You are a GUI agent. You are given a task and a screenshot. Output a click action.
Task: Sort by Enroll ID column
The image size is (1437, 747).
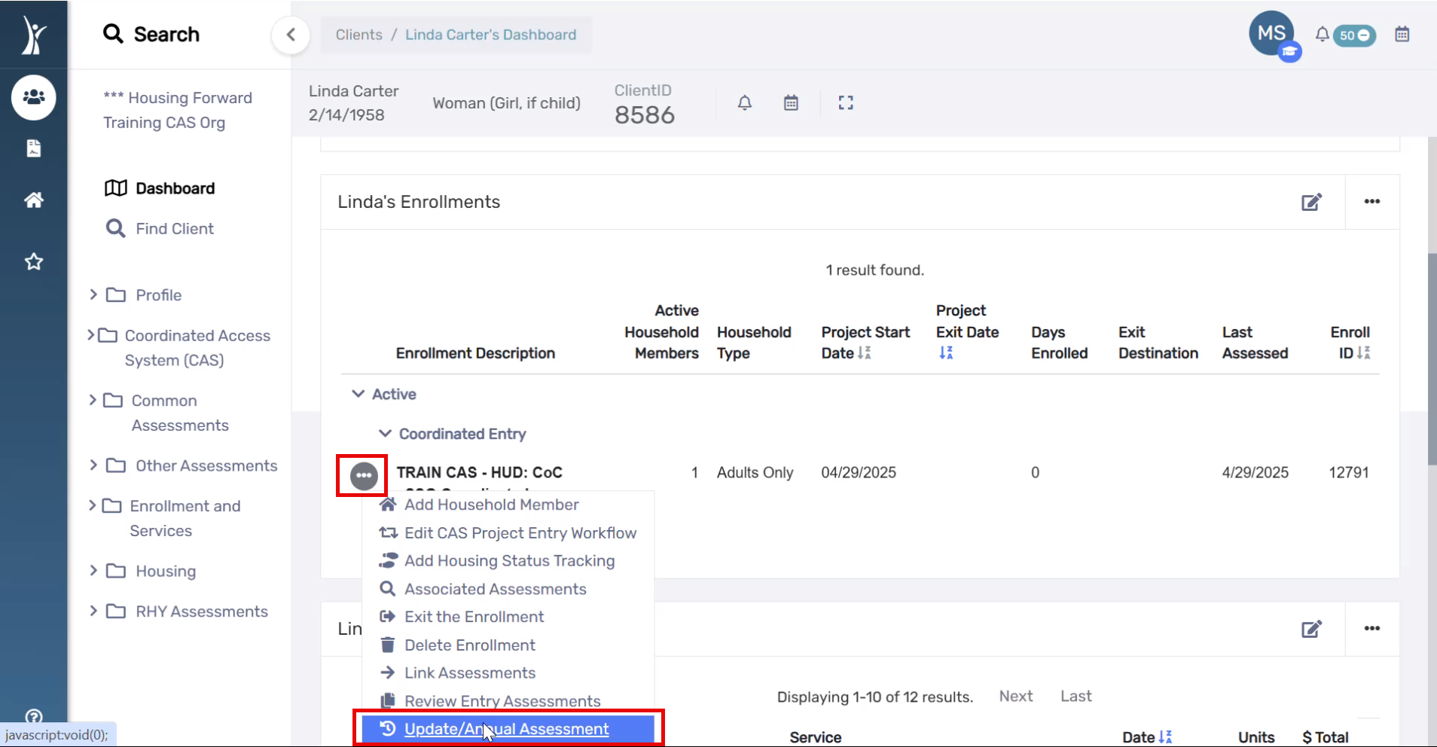point(1363,352)
